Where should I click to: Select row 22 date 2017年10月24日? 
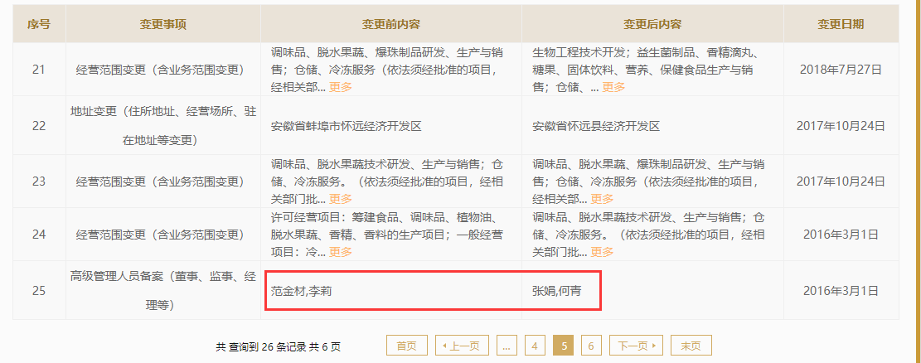click(x=841, y=126)
